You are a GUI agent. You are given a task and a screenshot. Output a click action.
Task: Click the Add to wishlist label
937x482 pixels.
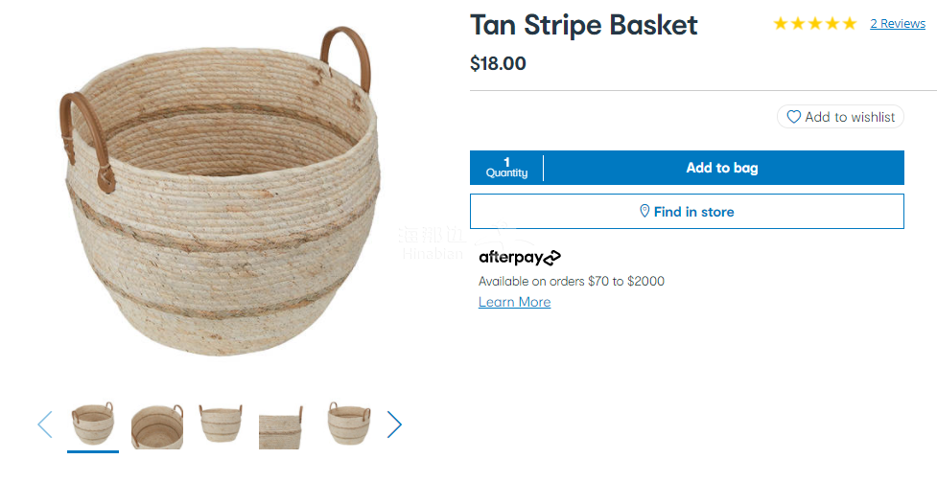pyautogui.click(x=849, y=117)
